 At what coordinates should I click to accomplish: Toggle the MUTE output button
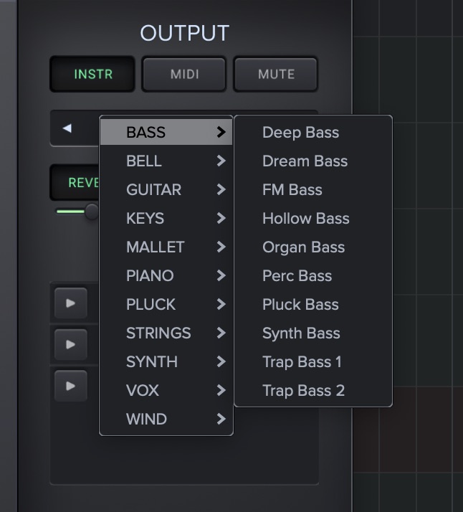276,74
